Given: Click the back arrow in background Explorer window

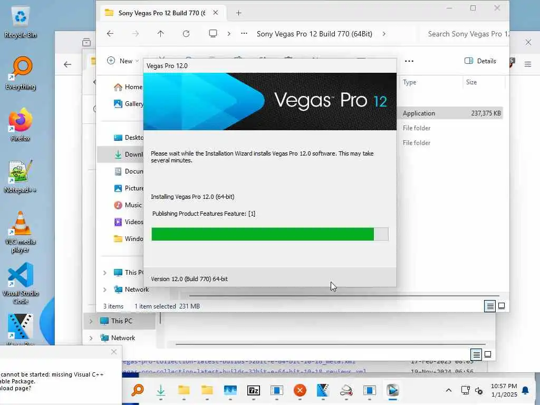Looking at the screenshot, I should tap(67, 64).
